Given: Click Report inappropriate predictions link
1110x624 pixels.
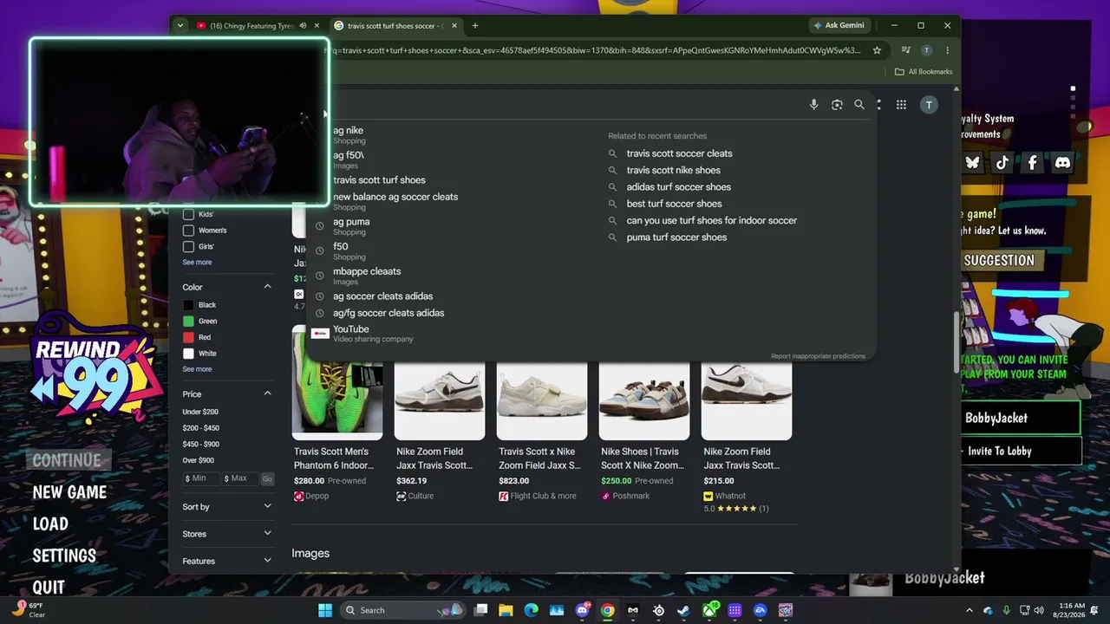Looking at the screenshot, I should [818, 356].
